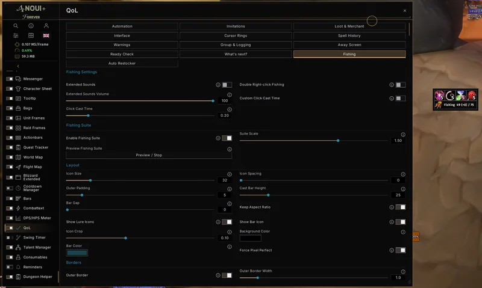482x288 pixels.
Task: Switch to the Spell History tab
Action: 349,35
